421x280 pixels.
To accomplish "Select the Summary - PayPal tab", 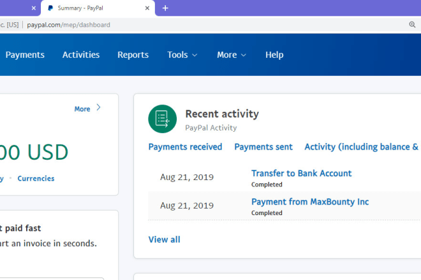I will pos(98,8).
